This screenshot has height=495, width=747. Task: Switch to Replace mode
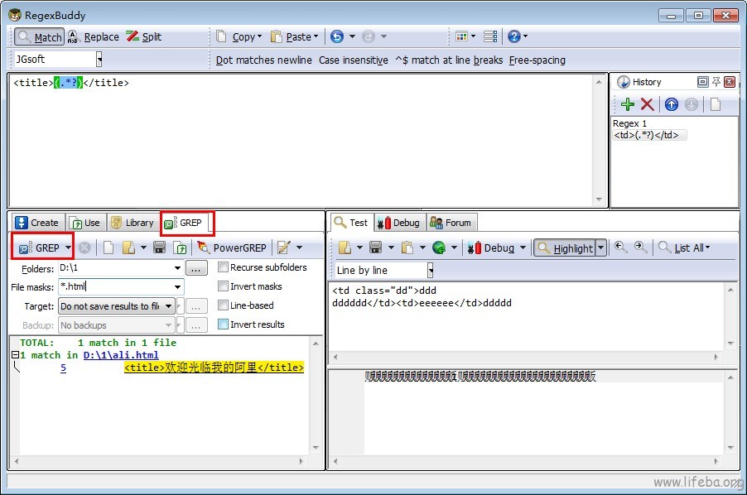coord(94,37)
